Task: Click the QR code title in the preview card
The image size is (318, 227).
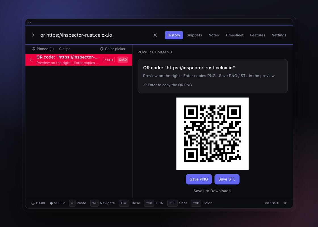Action: [189, 68]
